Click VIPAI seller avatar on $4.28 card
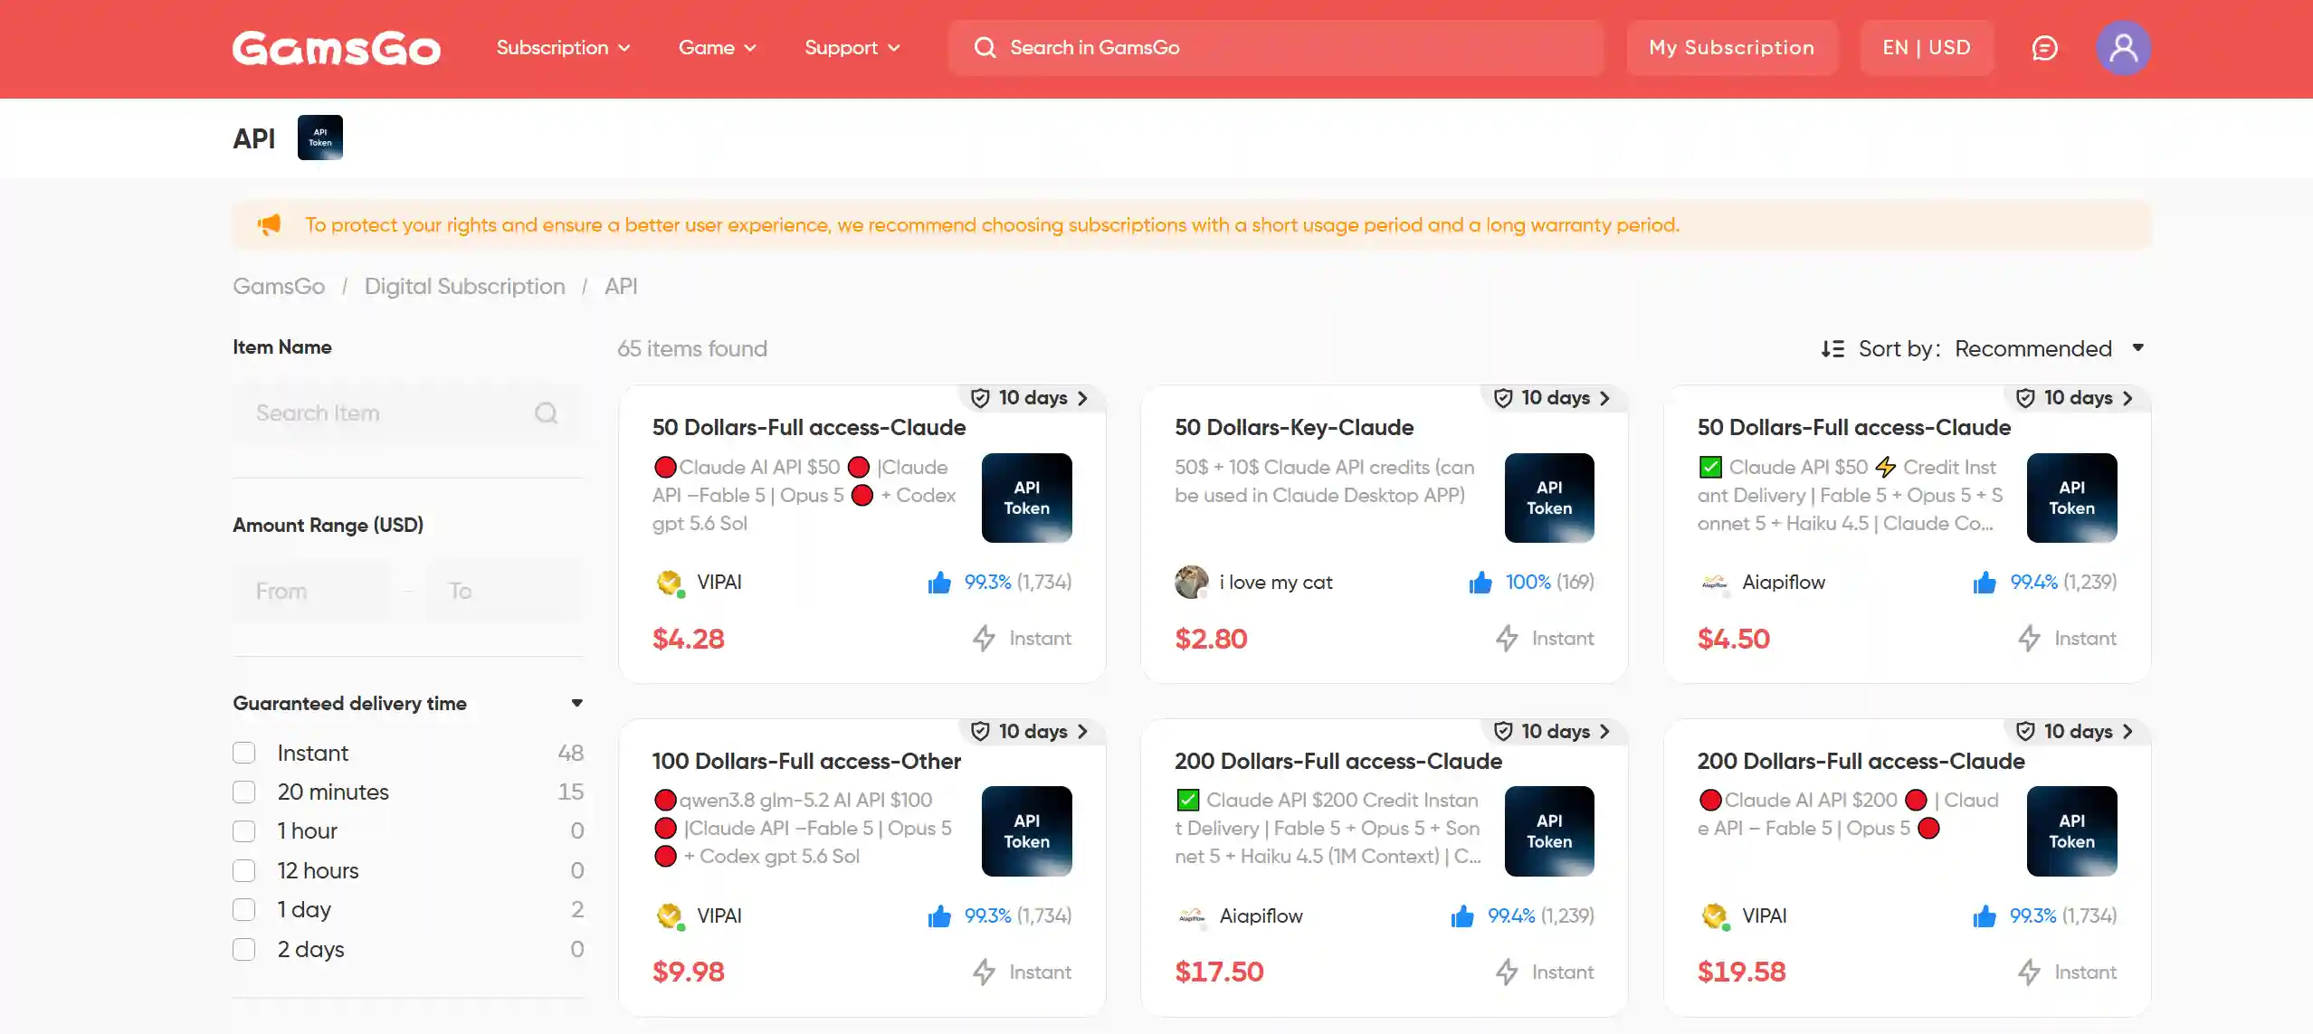2313x1034 pixels. click(670, 583)
